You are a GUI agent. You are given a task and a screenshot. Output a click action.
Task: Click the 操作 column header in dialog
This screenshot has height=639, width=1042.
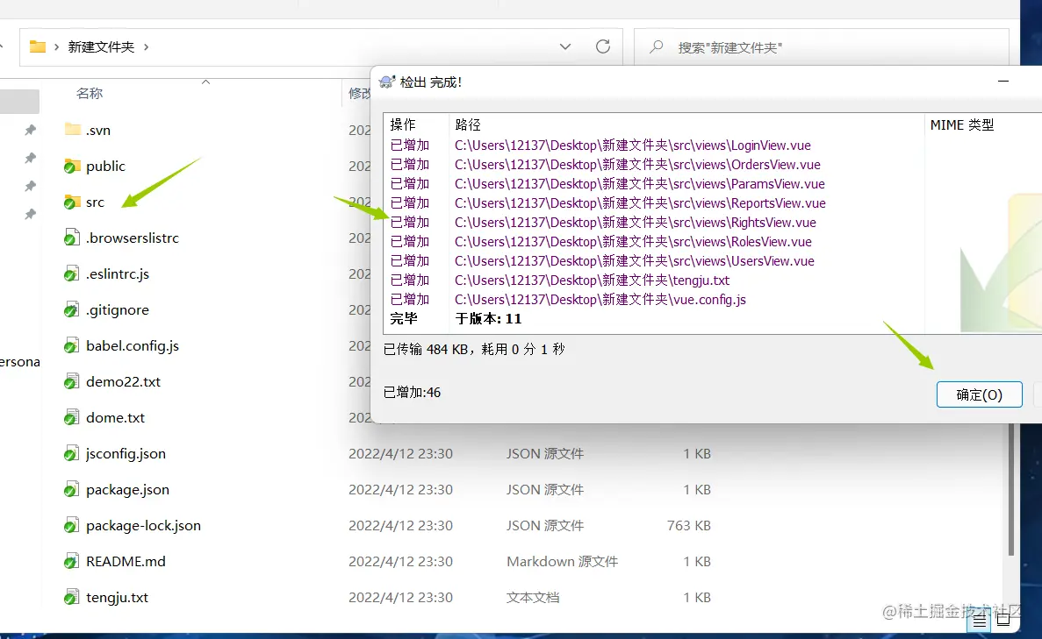coord(403,124)
